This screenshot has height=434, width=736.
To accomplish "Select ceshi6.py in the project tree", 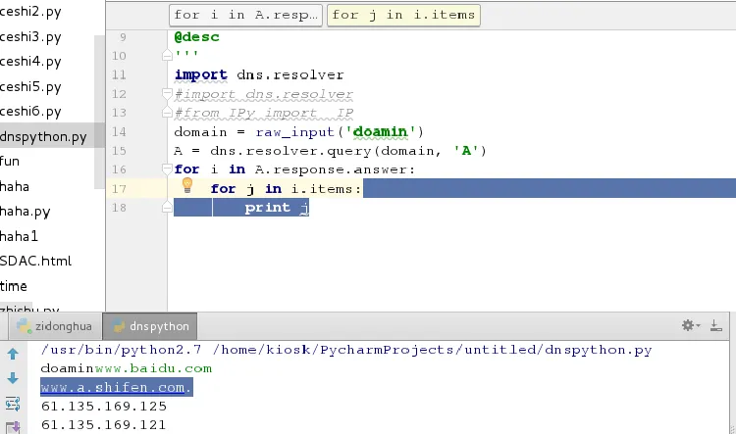I will tap(30, 112).
